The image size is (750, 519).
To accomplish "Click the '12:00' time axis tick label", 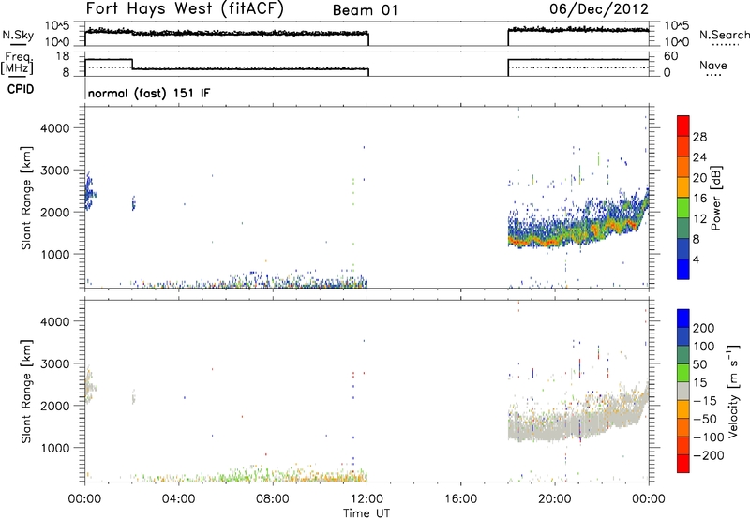I will click(367, 499).
